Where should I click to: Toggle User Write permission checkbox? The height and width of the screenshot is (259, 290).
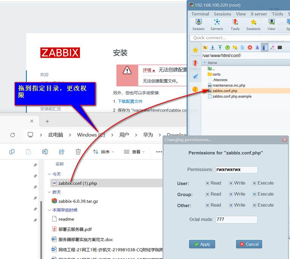pos(231,183)
